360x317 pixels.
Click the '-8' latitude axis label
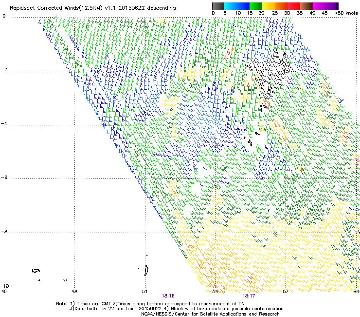[x=4, y=232]
